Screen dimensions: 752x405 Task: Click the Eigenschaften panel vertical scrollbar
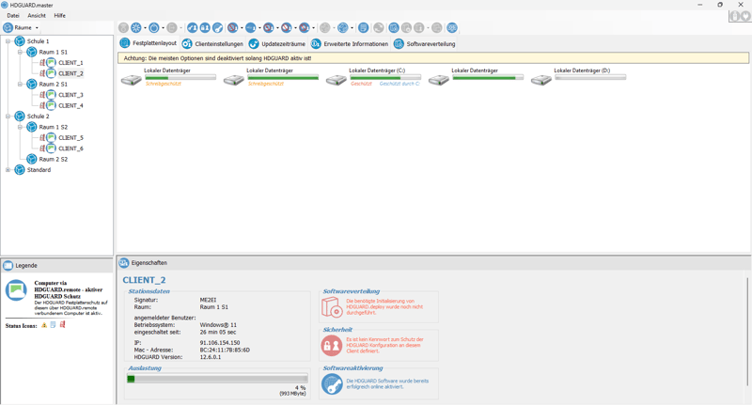tap(747, 331)
